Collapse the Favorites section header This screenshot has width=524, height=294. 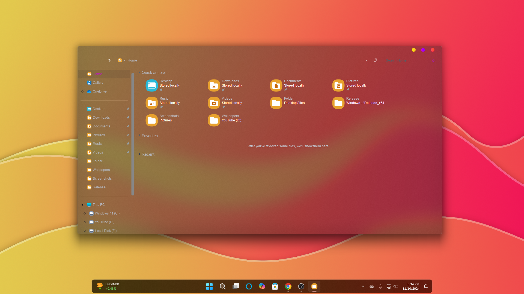click(x=139, y=136)
